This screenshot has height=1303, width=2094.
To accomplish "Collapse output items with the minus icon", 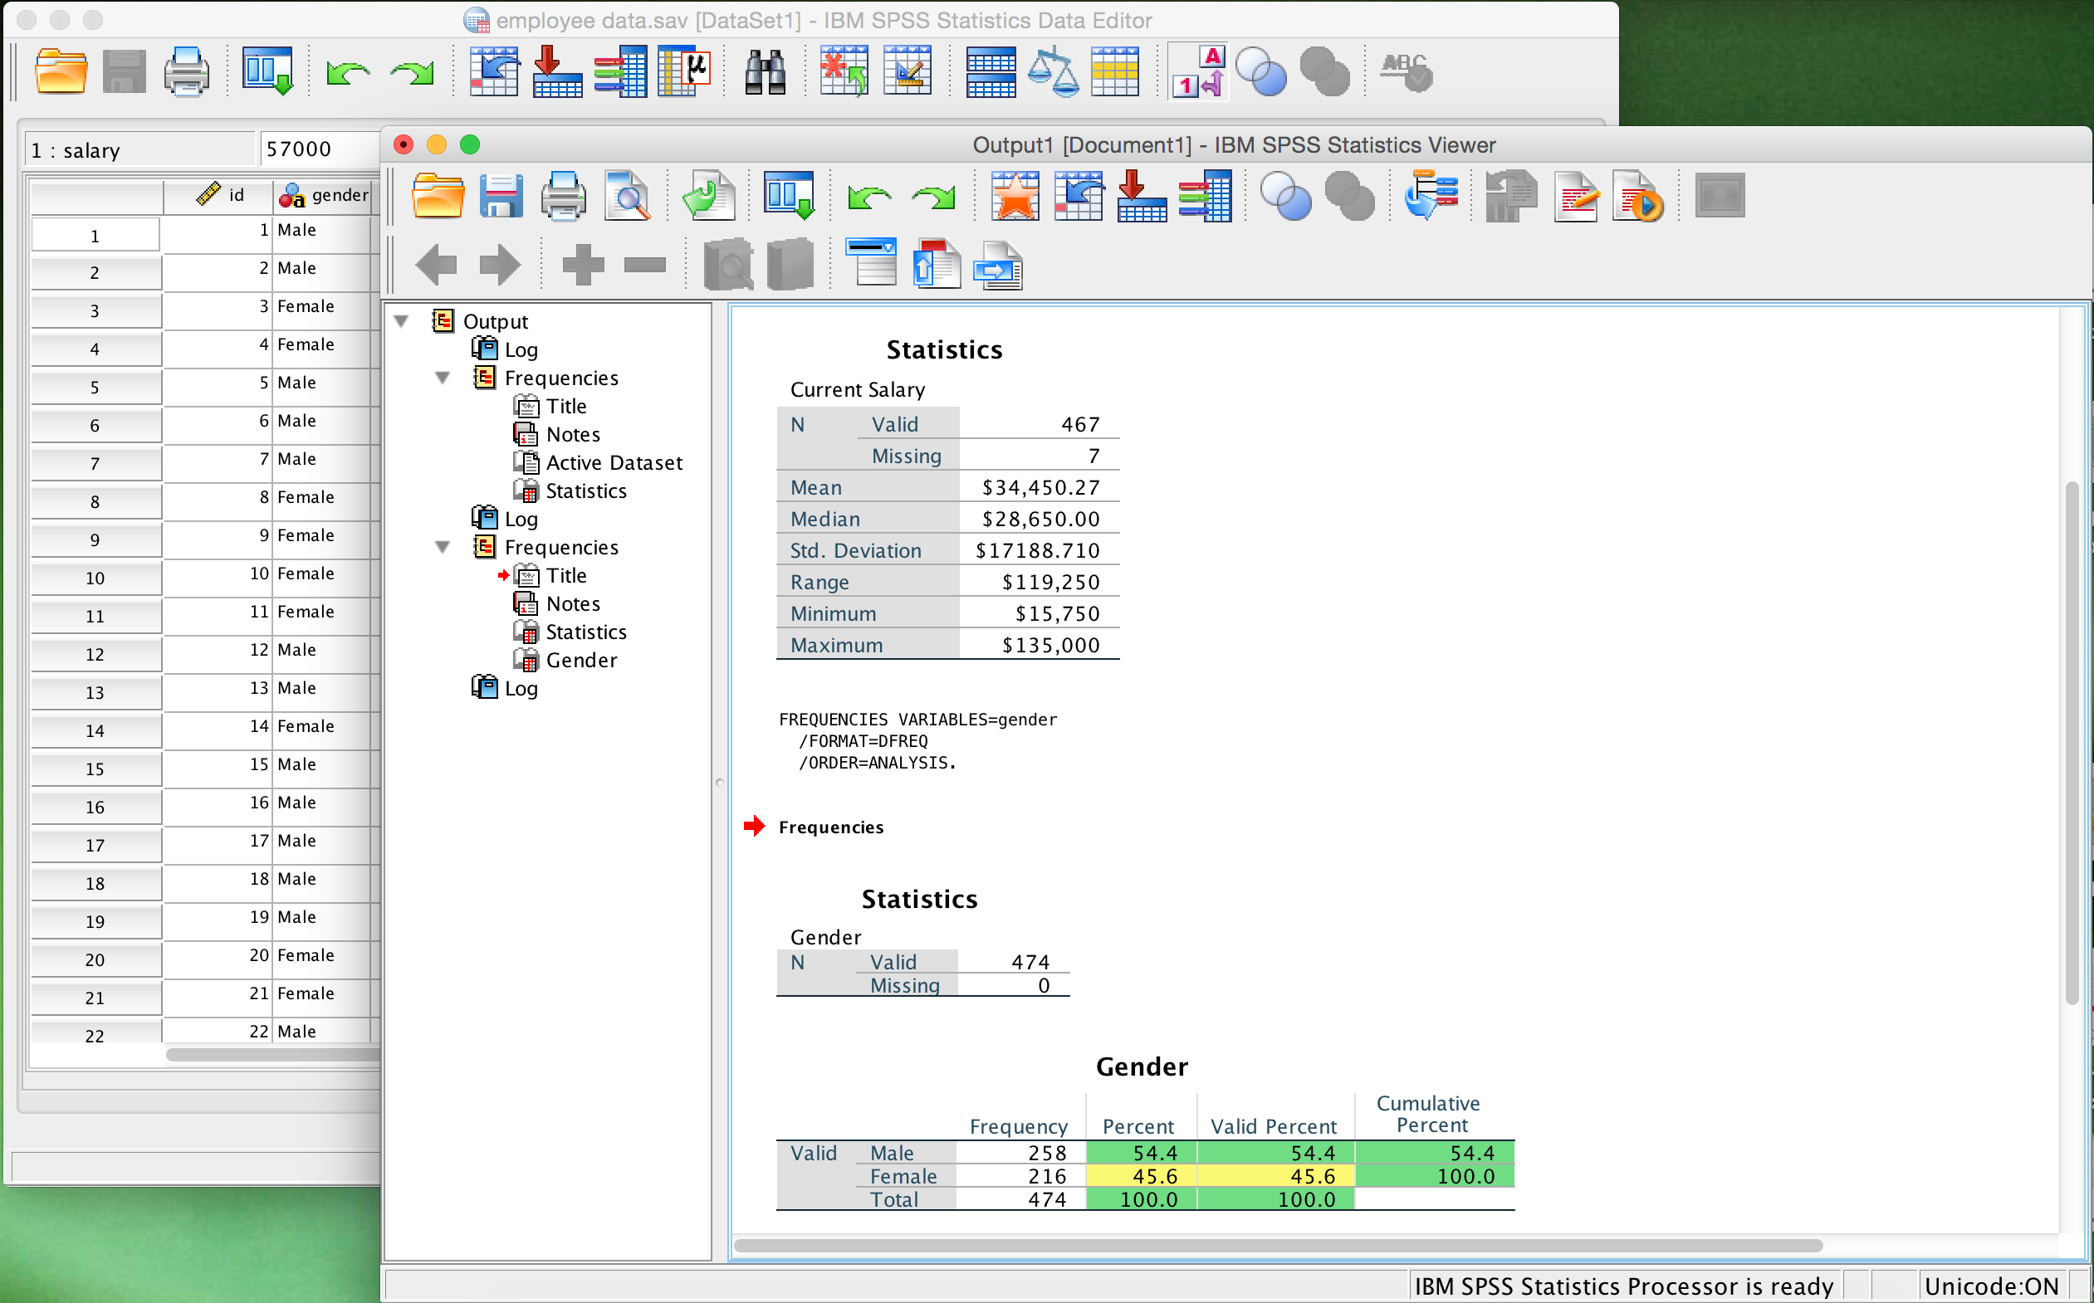I will tap(645, 264).
